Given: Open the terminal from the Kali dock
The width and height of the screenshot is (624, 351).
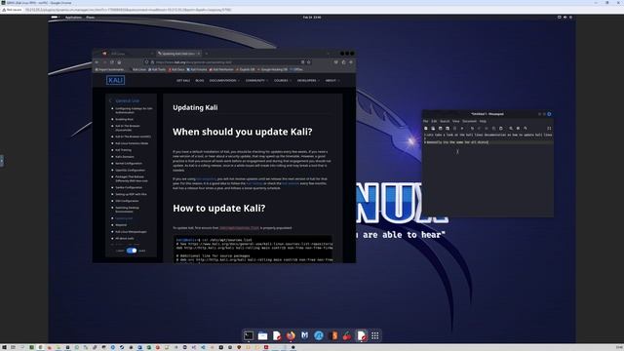Looking at the screenshot, I should (249, 335).
